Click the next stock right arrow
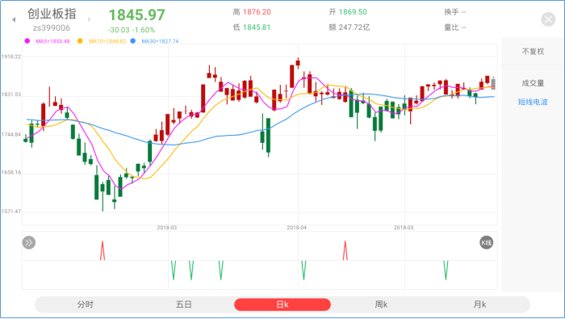The width and height of the screenshot is (565, 319). point(90,19)
